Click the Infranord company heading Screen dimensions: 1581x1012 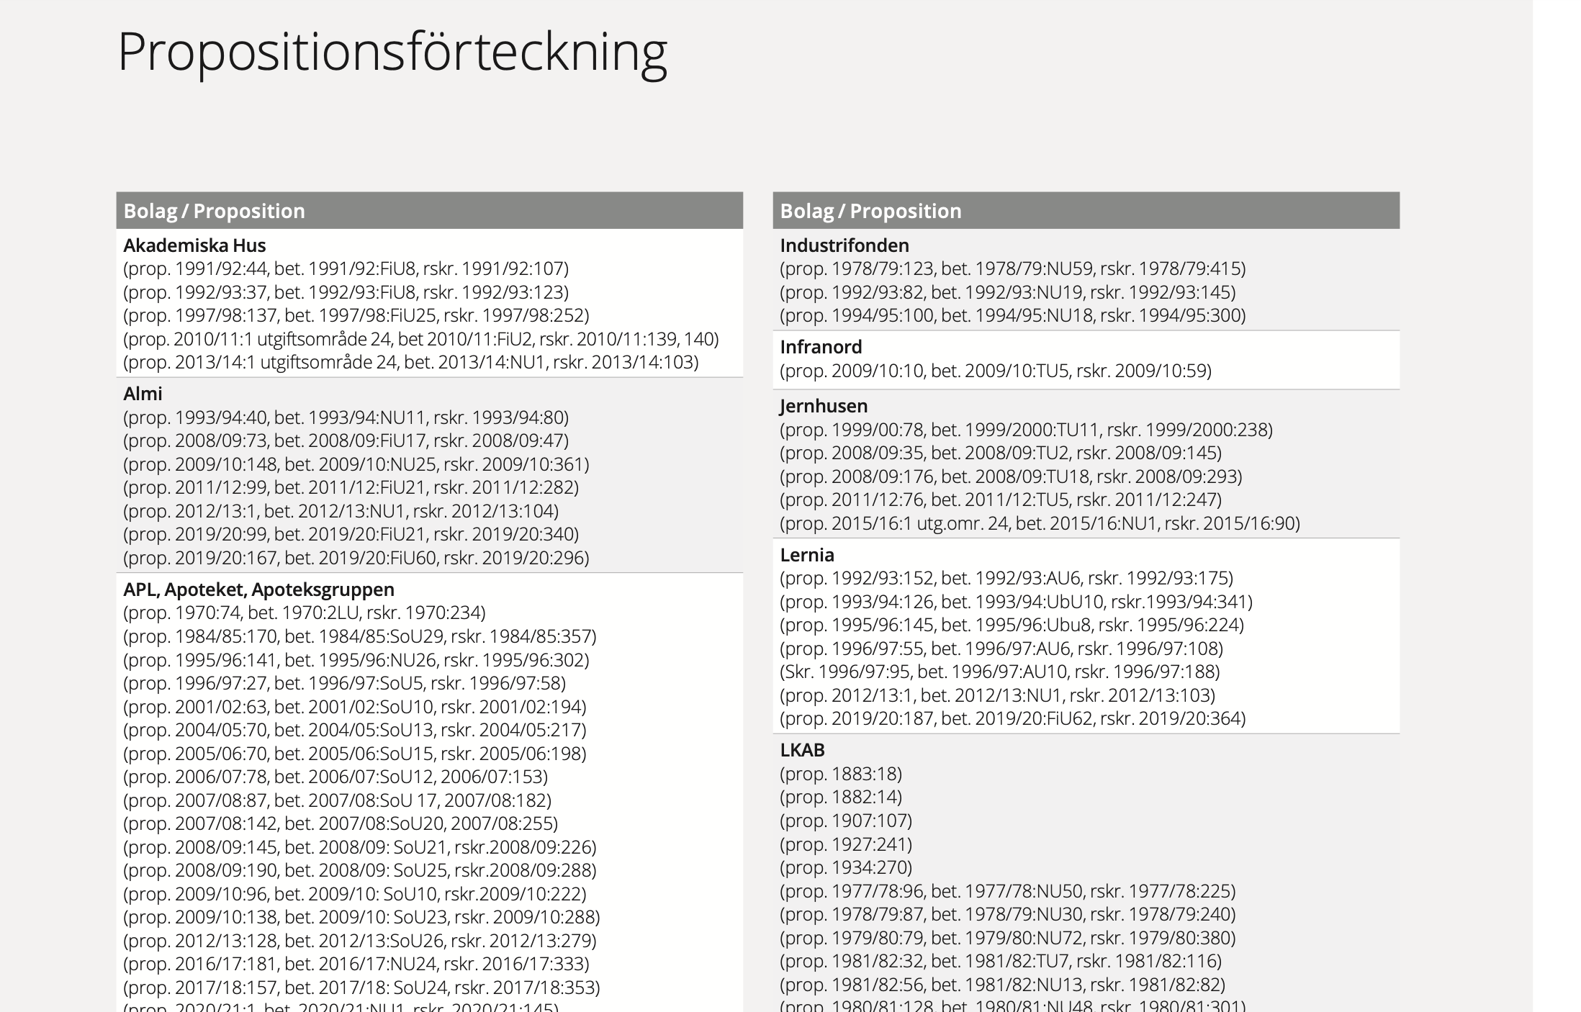coord(821,347)
